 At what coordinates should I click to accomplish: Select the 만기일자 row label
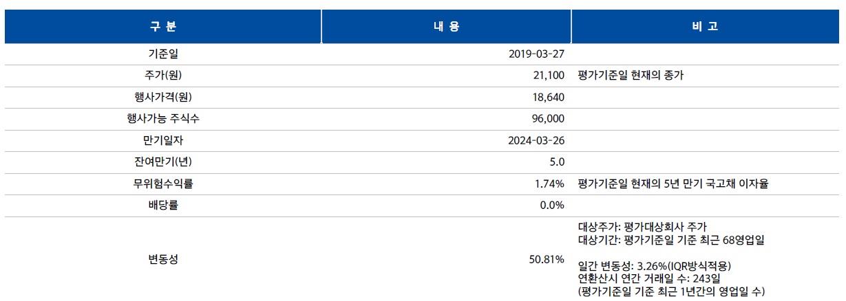tap(163, 140)
